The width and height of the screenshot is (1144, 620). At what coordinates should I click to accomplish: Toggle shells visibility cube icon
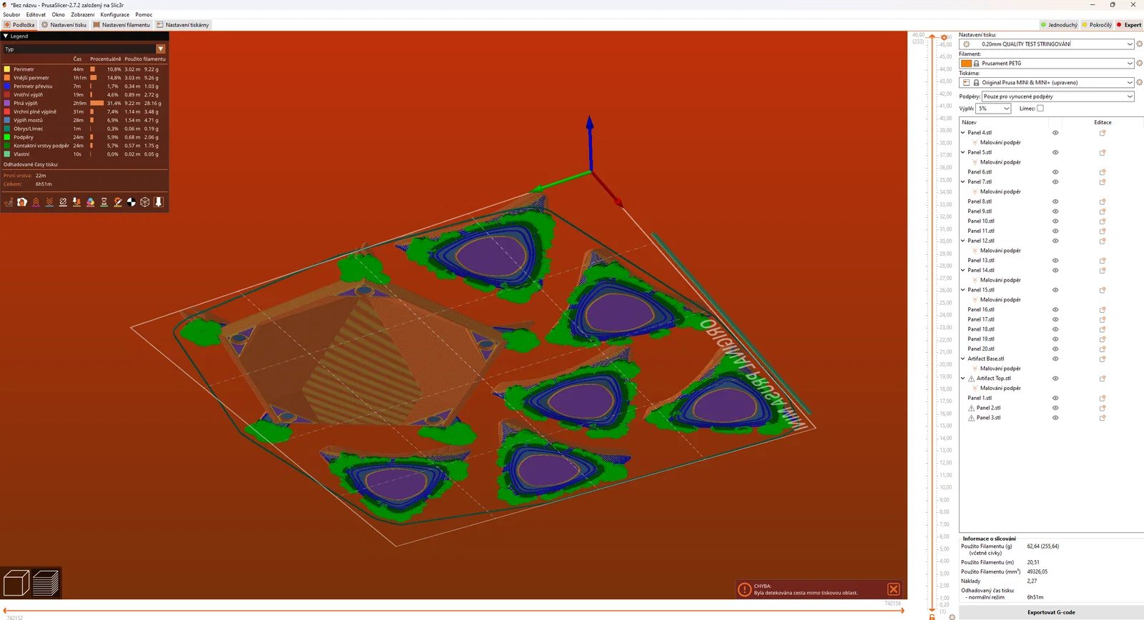pos(145,202)
